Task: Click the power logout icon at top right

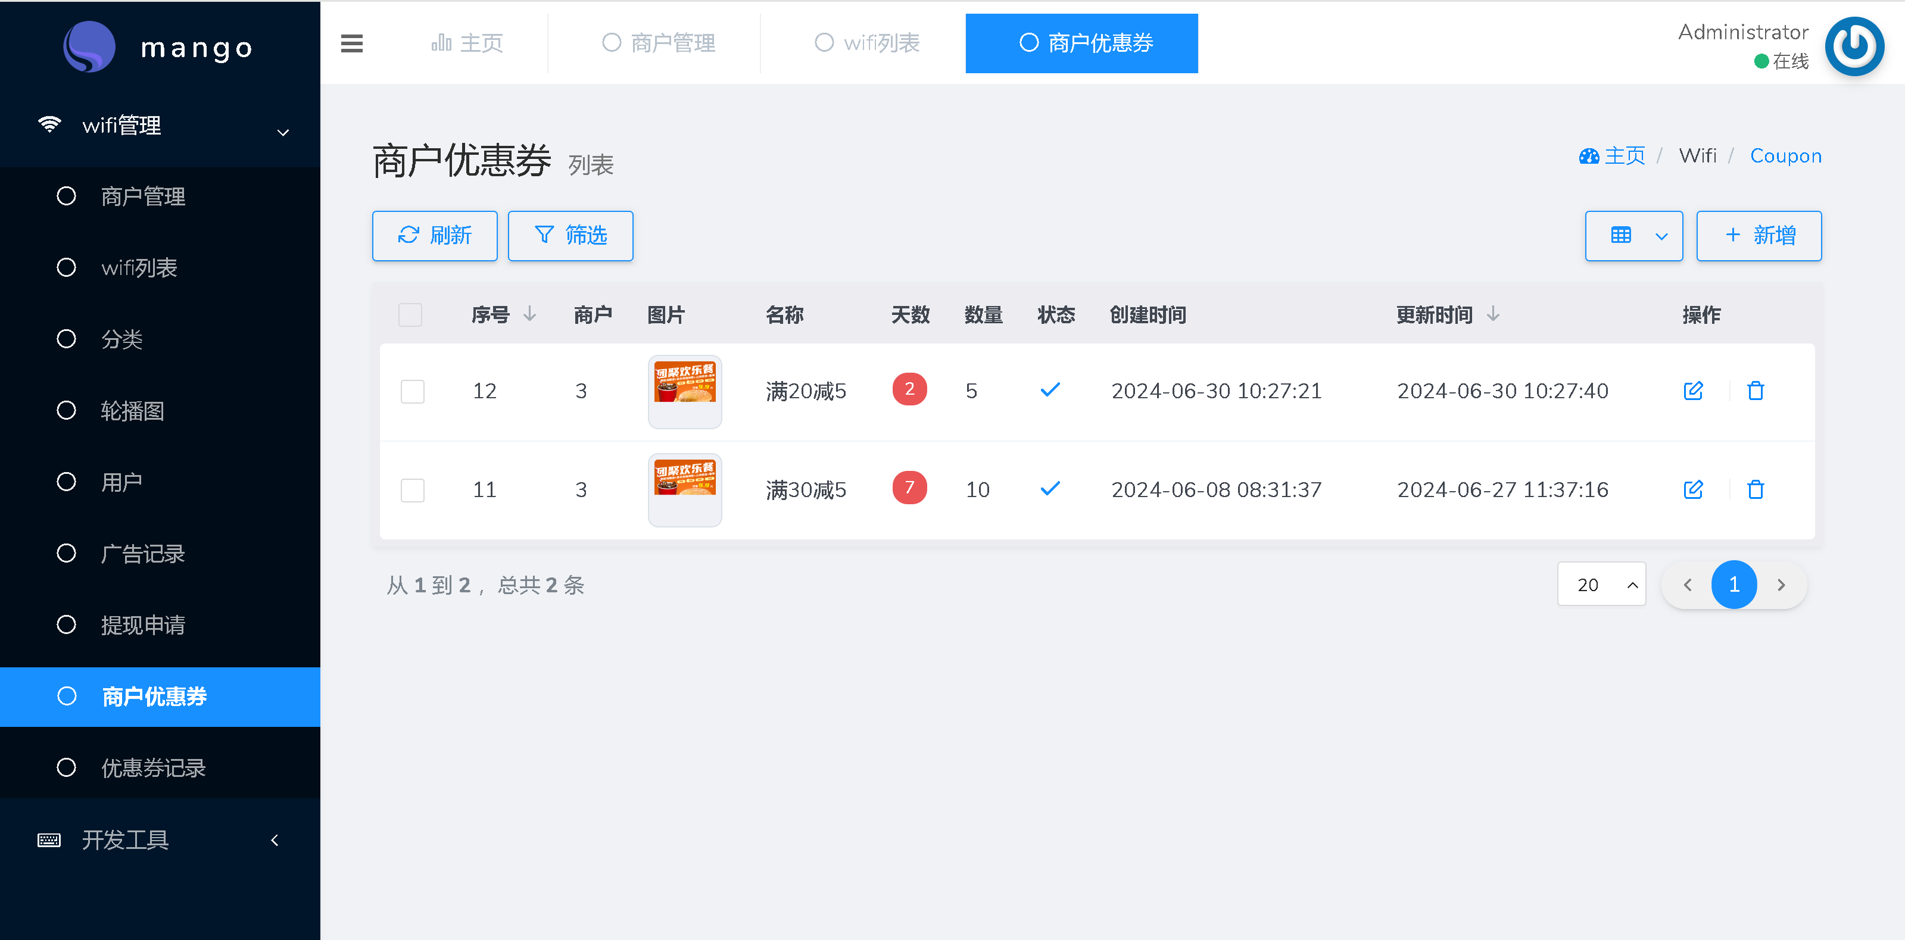Action: 1854,46
